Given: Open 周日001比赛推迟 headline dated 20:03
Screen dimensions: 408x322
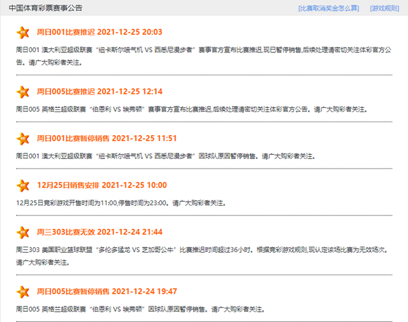Looking at the screenshot, I should [99, 32].
